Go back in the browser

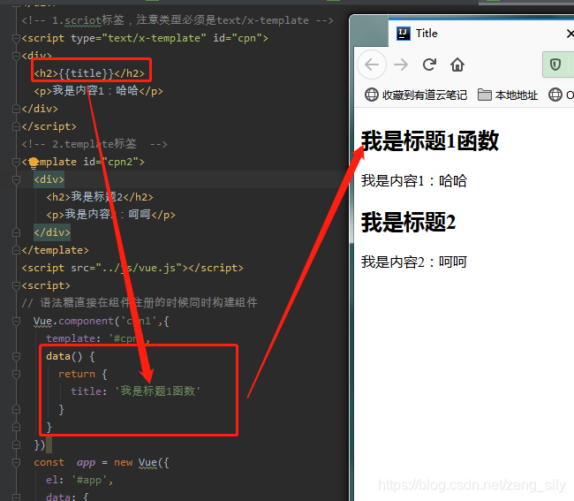[x=372, y=65]
